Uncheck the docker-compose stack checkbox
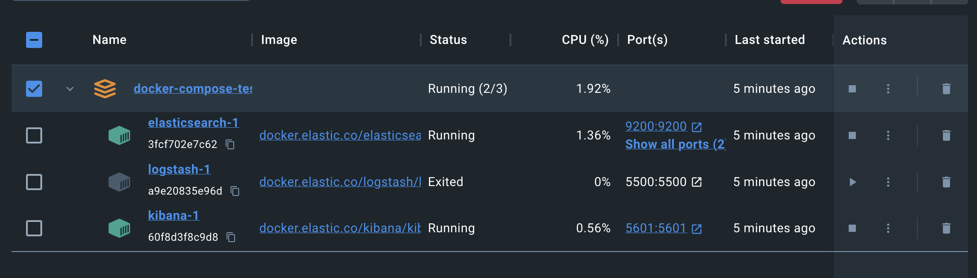 point(34,89)
